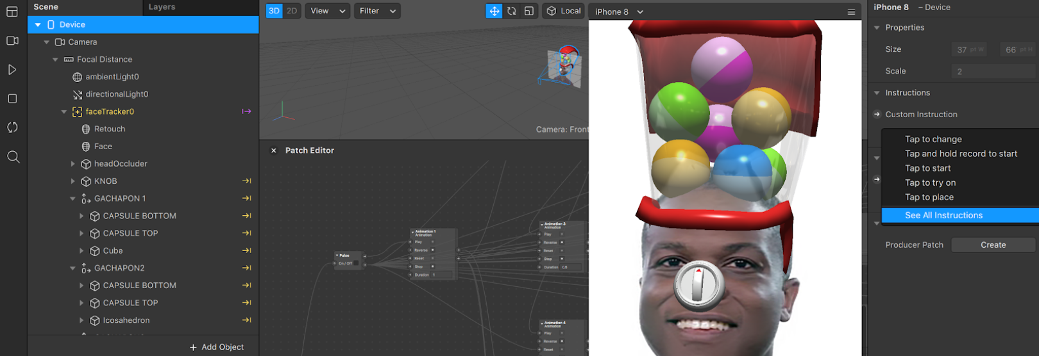Click the patch arrow on Cube row
This screenshot has height=356, width=1039.
(x=246, y=251)
